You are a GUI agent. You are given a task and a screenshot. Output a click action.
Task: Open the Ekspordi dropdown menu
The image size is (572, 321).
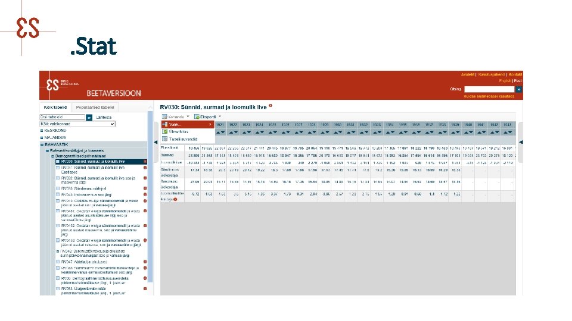(x=207, y=117)
